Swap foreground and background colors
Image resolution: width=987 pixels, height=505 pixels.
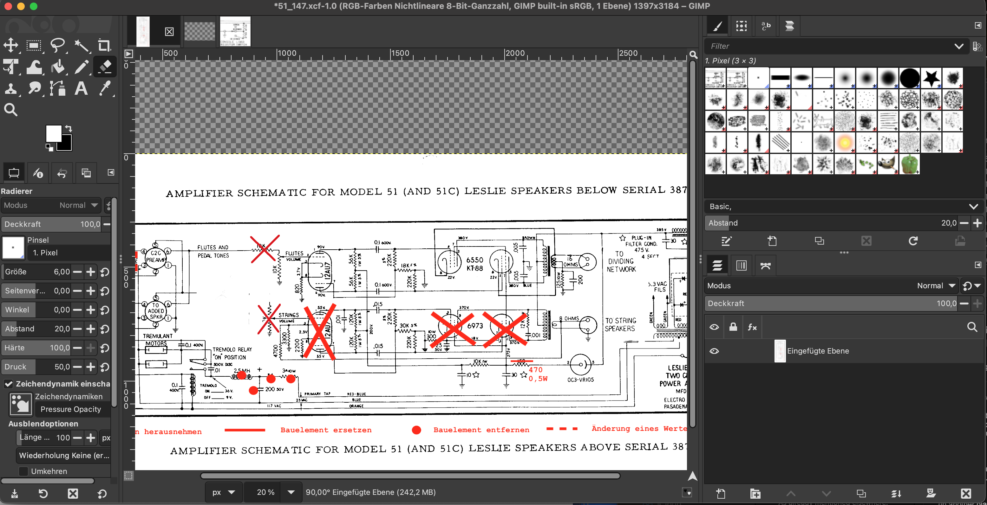coord(68,128)
